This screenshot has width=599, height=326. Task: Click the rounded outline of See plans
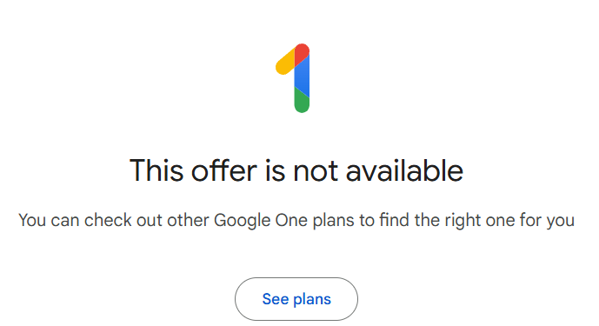pos(296,299)
